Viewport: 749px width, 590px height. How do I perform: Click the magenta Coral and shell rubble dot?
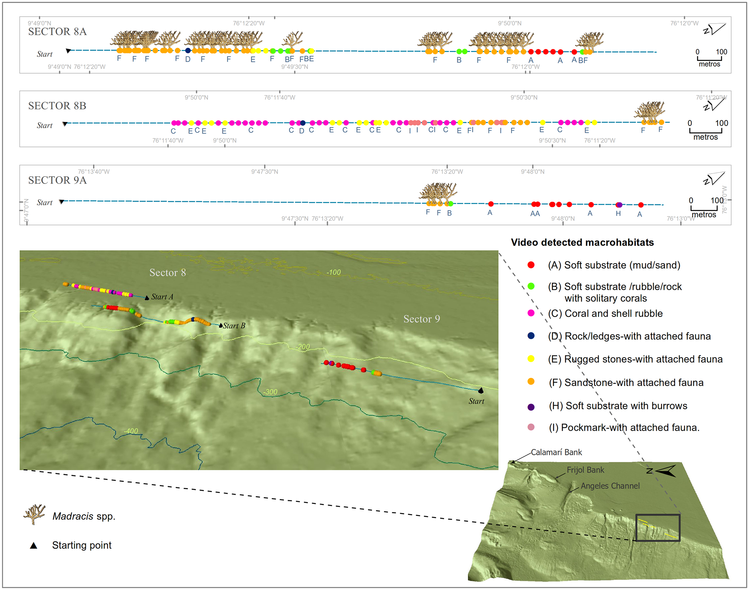pyautogui.click(x=531, y=313)
